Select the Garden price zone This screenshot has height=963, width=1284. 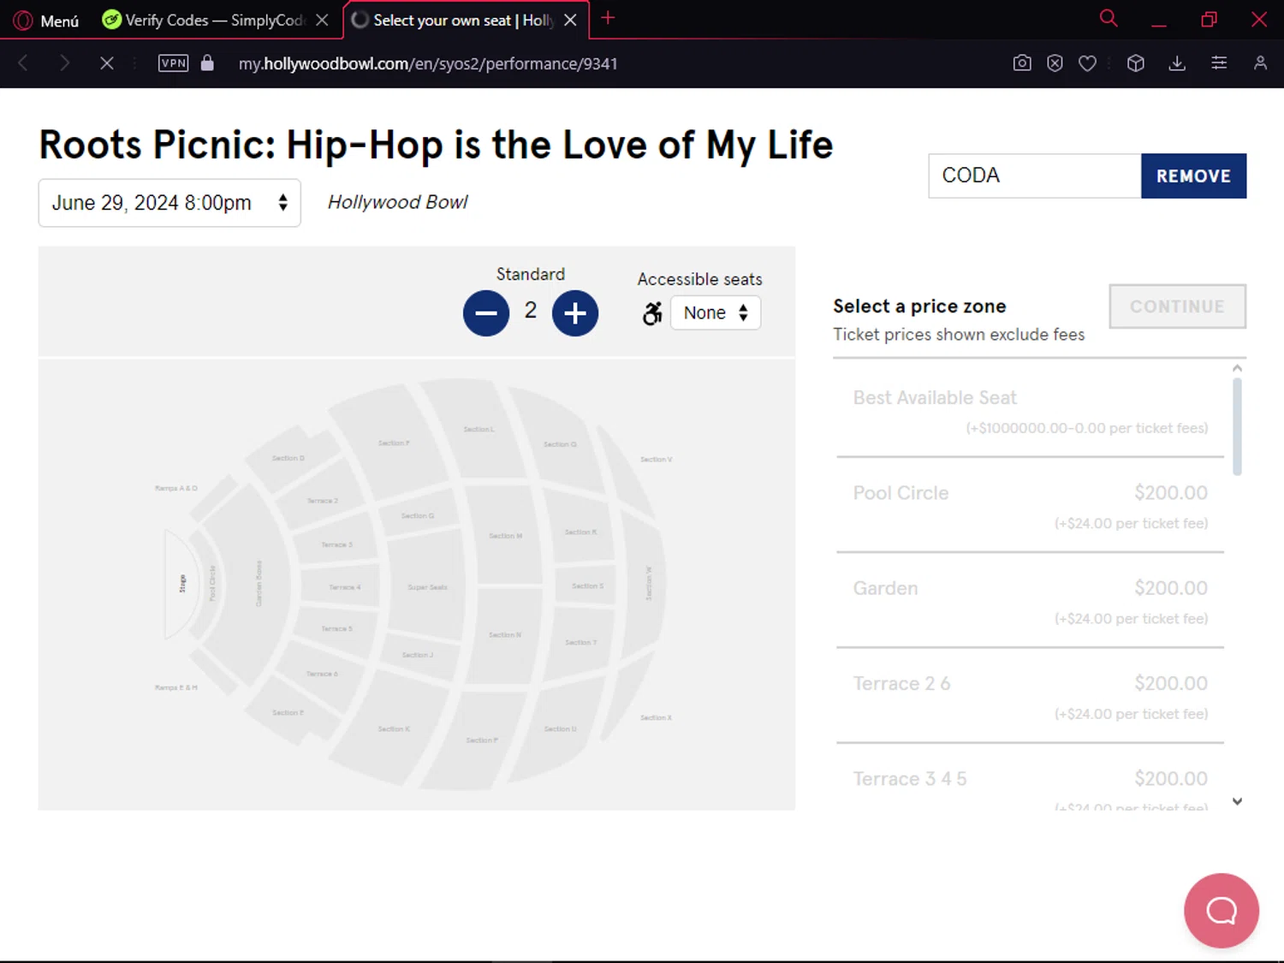click(x=1030, y=601)
